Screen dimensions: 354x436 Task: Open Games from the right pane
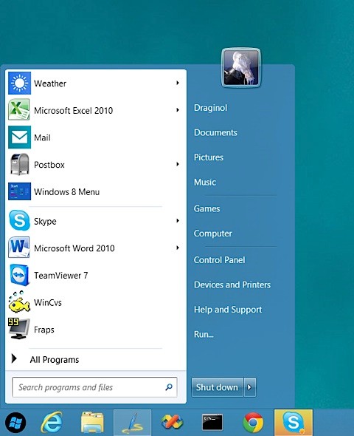click(207, 209)
